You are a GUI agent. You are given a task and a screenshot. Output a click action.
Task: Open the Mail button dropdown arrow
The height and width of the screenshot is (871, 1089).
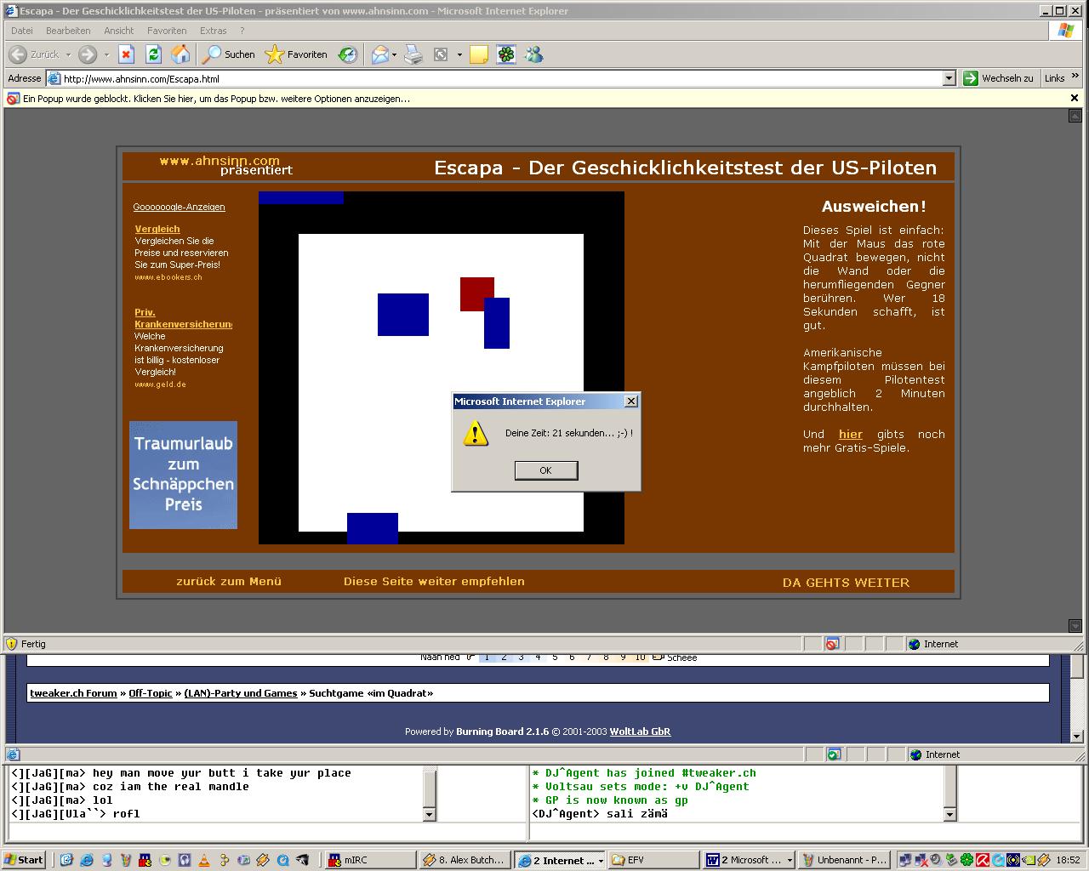click(395, 54)
